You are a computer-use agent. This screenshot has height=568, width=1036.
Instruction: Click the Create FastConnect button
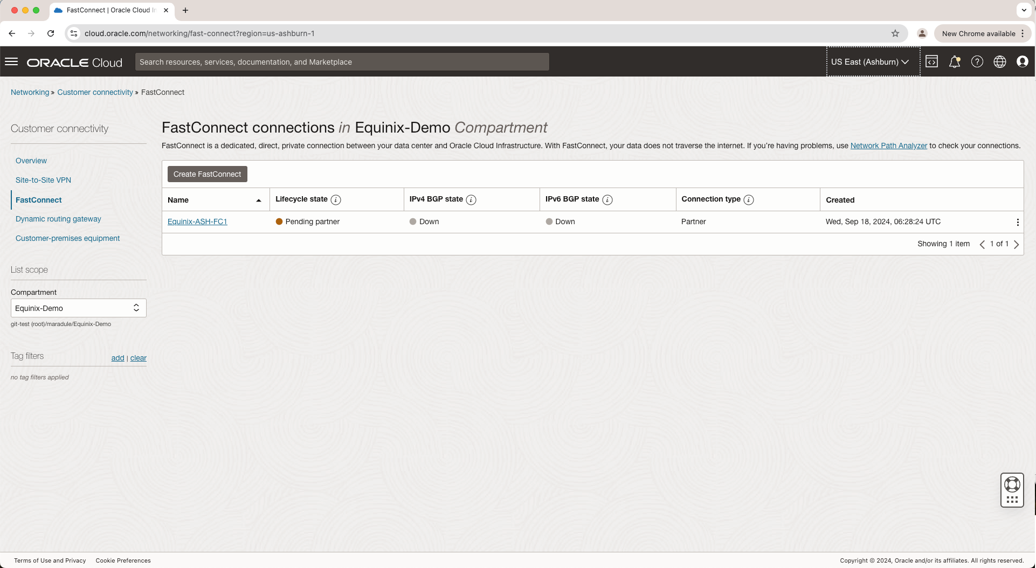click(x=207, y=174)
